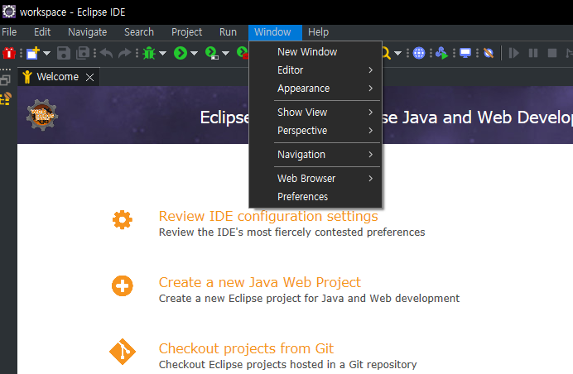Image resolution: width=573 pixels, height=374 pixels.
Task: Click the red gift box toolbar icon
Action: click(x=9, y=53)
